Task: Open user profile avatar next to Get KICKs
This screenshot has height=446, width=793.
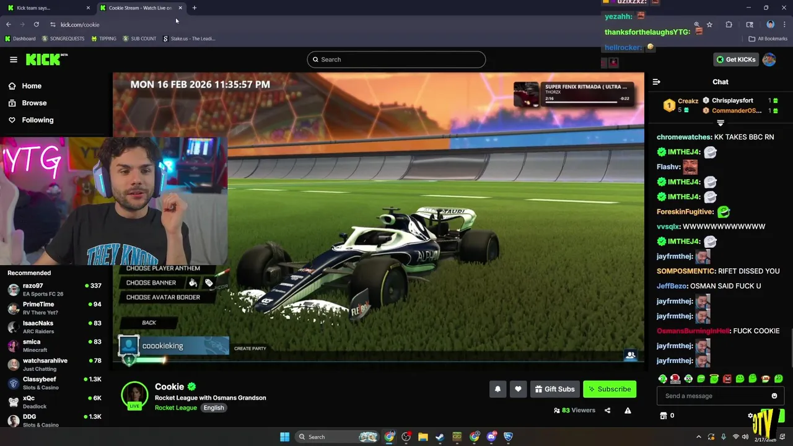Action: click(769, 59)
